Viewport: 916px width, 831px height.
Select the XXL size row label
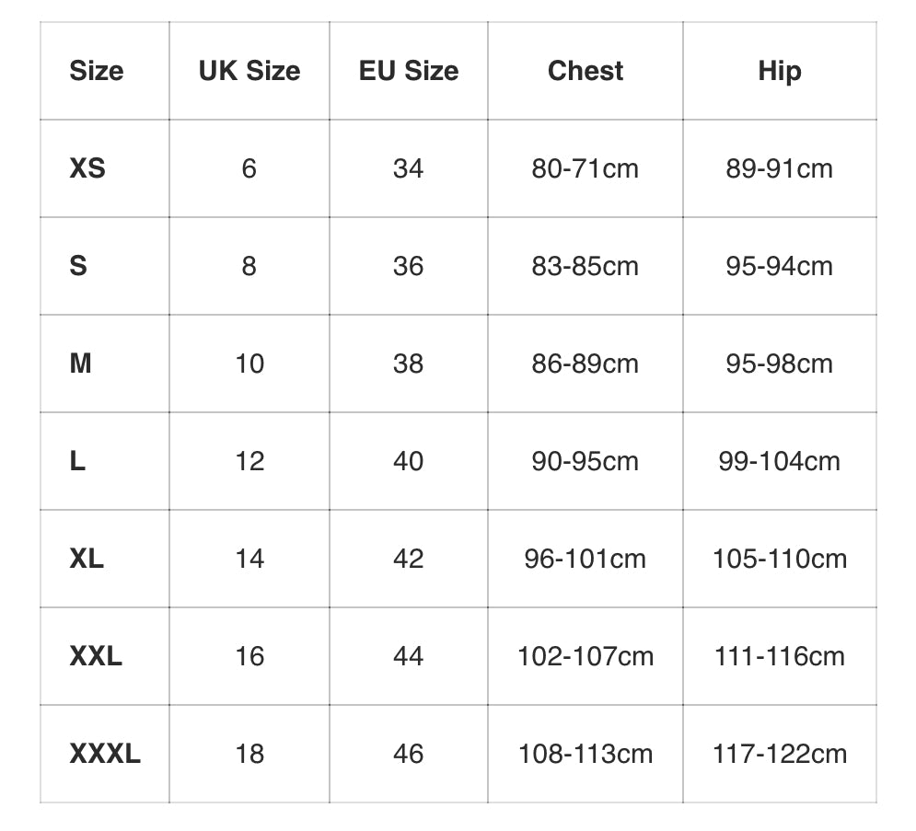coord(96,656)
